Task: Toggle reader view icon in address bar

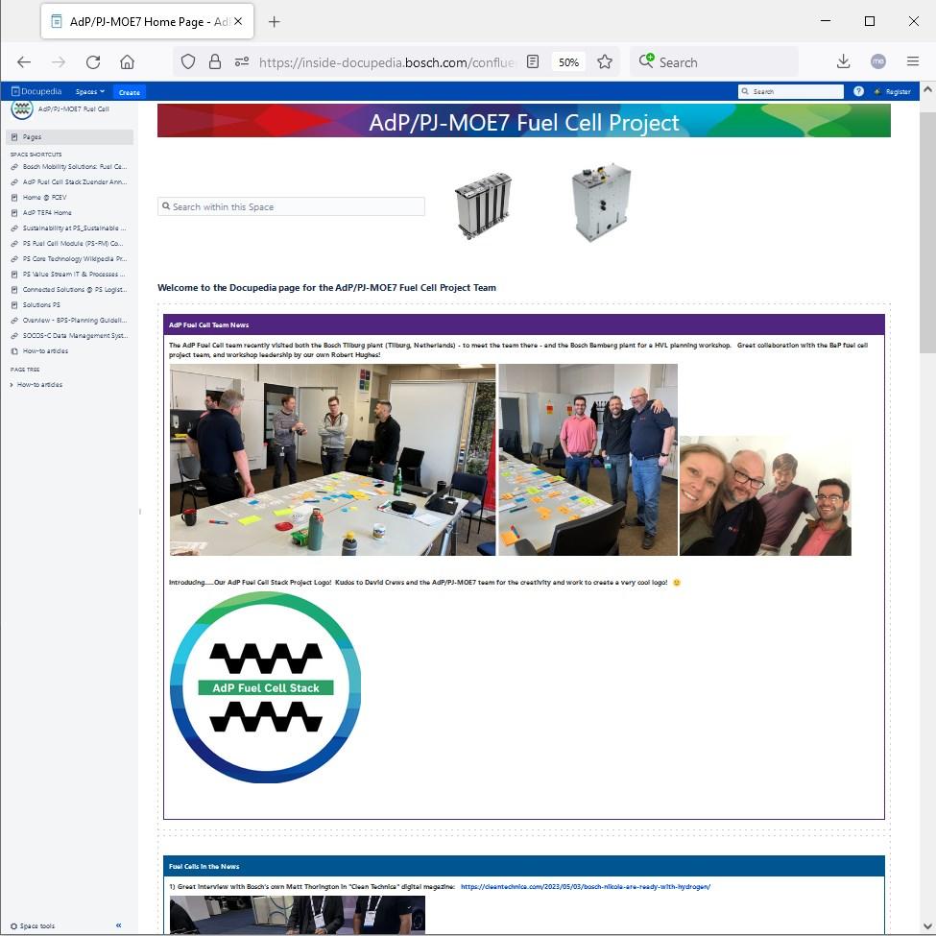Action: point(533,61)
